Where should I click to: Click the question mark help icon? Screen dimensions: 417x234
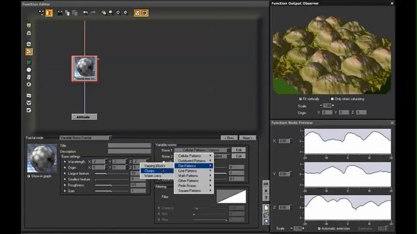266,198
